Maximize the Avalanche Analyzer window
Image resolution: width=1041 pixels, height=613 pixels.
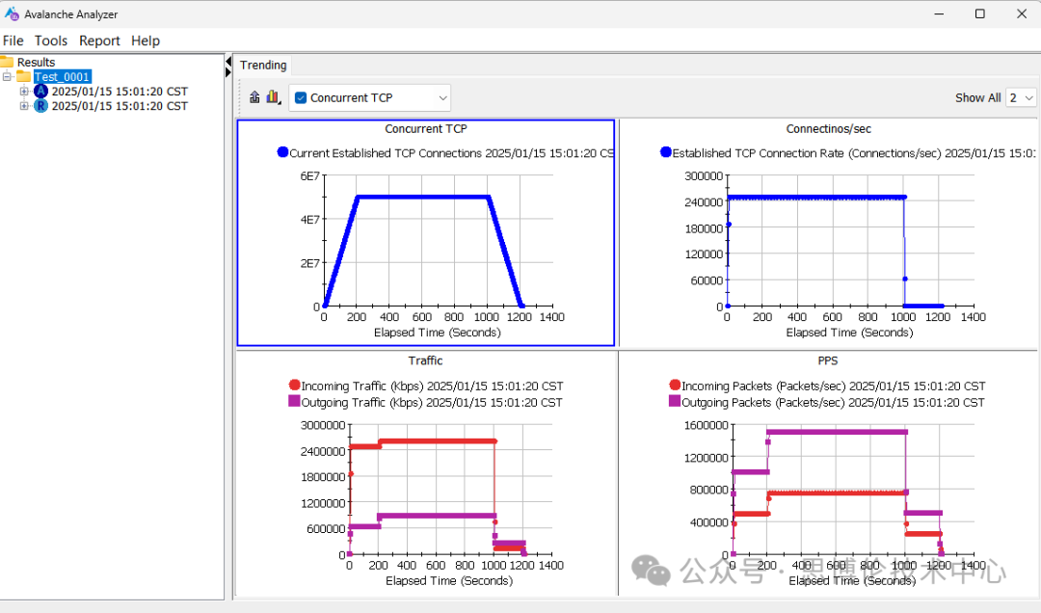click(980, 13)
